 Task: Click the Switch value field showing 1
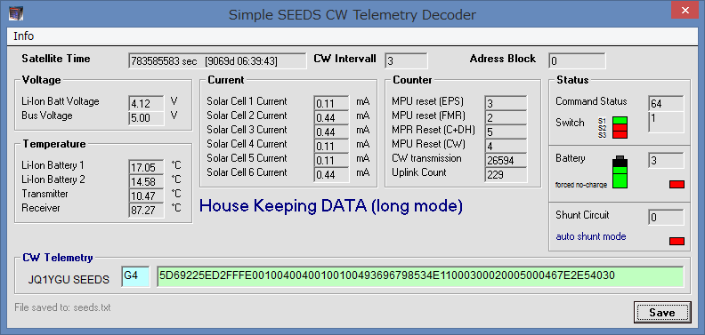tap(666, 122)
